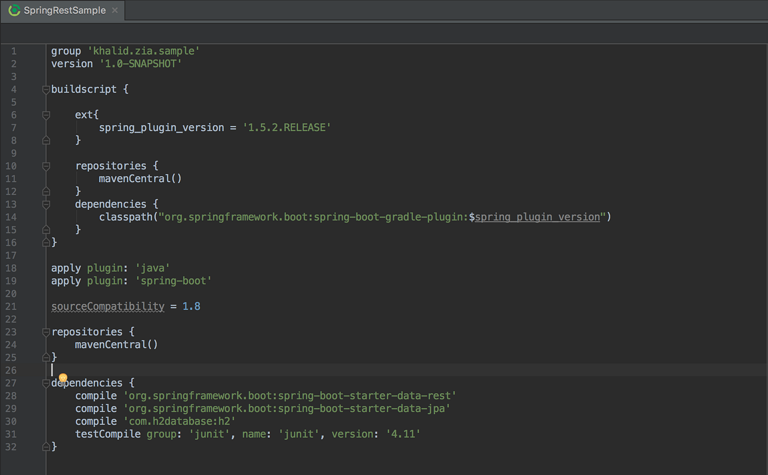Click the fold-end marker on the last line
768x475 pixels.
(46, 447)
